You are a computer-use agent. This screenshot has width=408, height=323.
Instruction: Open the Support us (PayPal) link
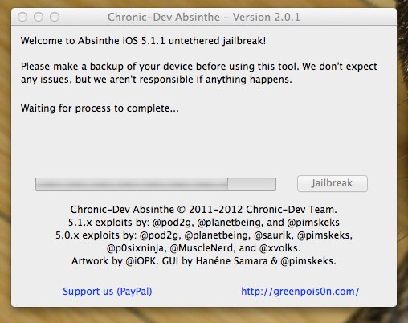[108, 292]
